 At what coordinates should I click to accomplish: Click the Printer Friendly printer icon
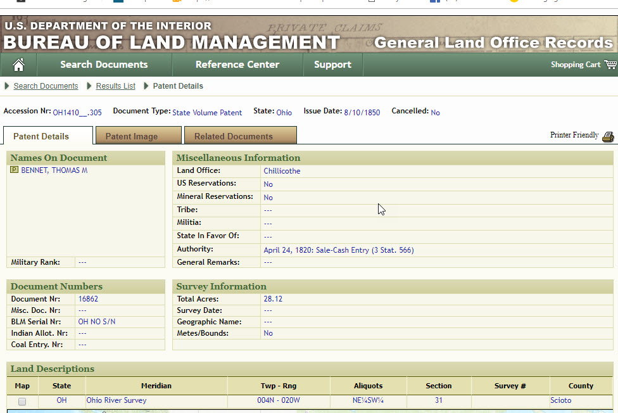(x=608, y=136)
